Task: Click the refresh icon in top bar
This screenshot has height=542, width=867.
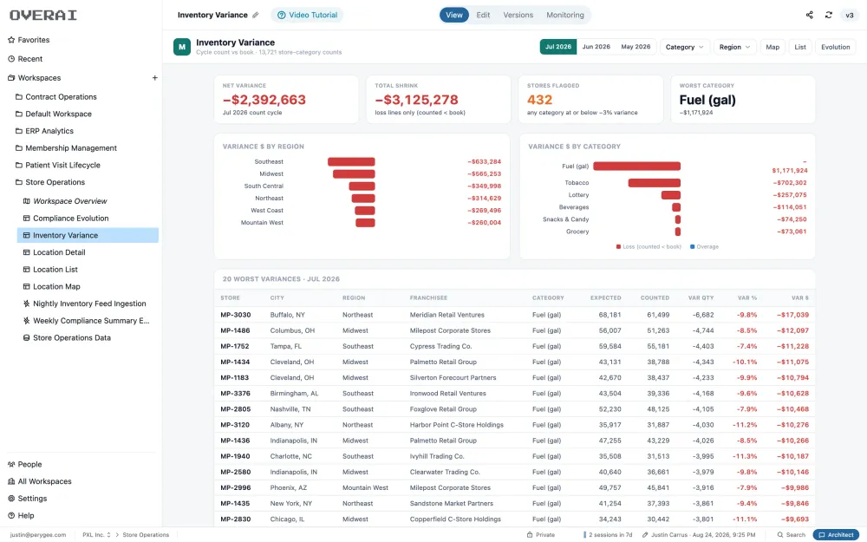Action: pyautogui.click(x=828, y=15)
